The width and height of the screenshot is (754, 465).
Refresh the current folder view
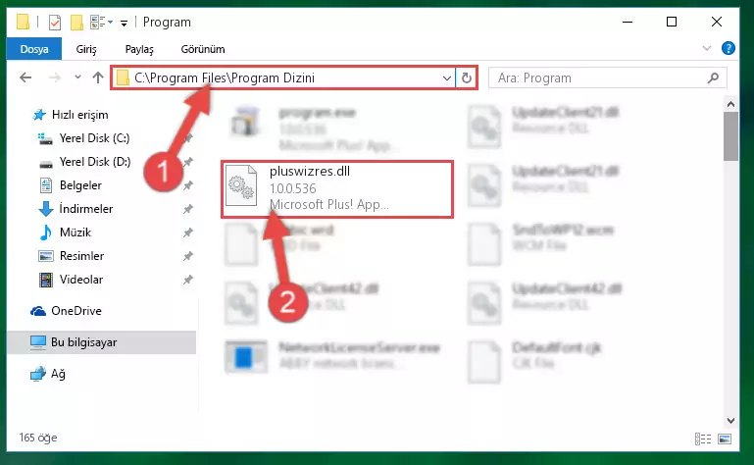466,77
